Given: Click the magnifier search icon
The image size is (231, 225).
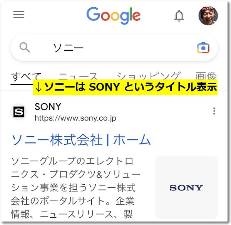Looking at the screenshot, I should pos(25,48).
